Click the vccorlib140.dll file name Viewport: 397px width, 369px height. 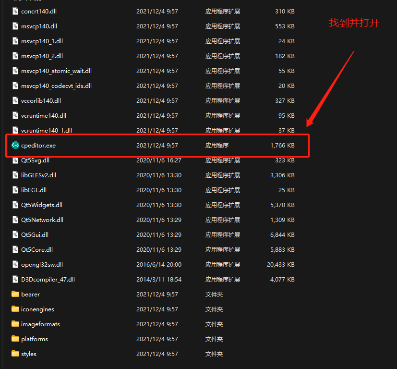point(41,100)
